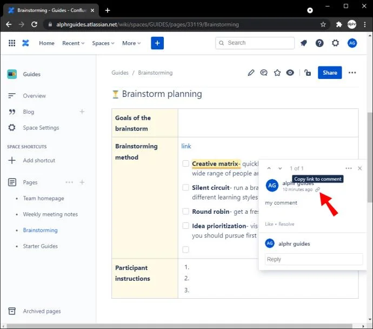Image resolution: width=373 pixels, height=329 pixels.
Task: Open Blog in sidebar
Action: point(29,111)
